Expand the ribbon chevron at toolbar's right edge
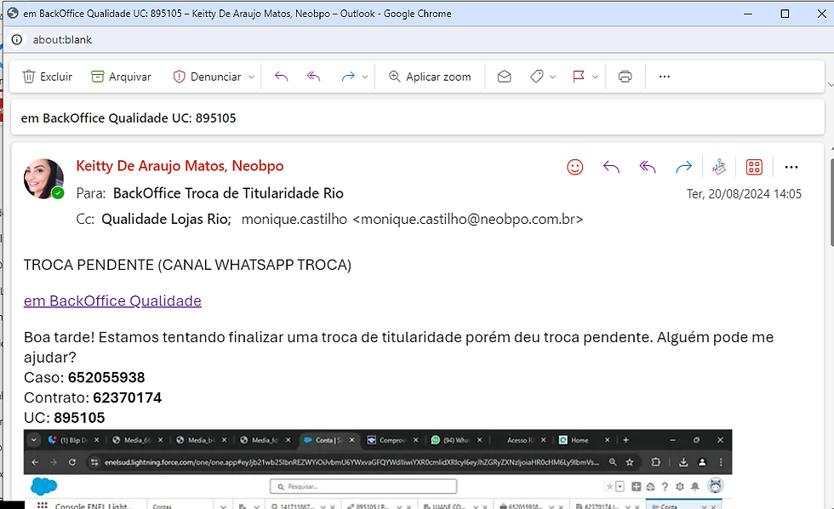The image size is (834, 509). point(831,84)
